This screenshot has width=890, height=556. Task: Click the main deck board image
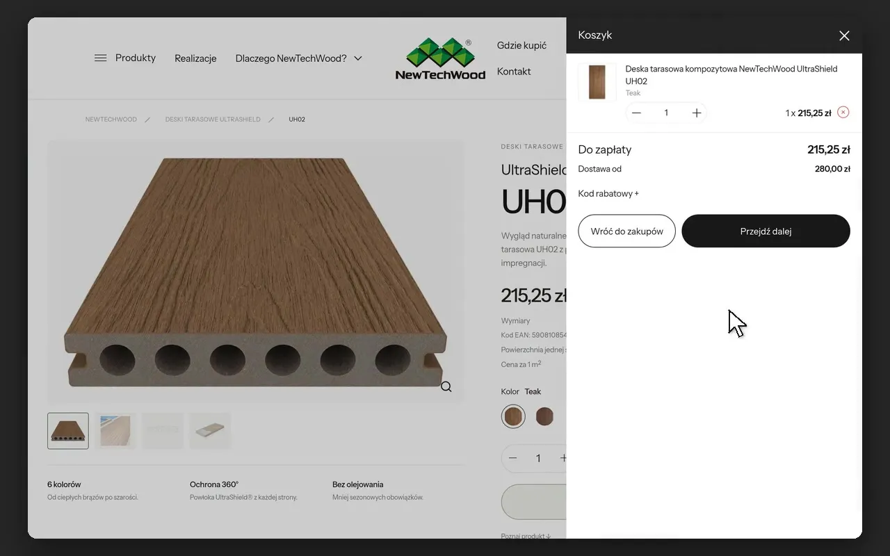(255, 272)
